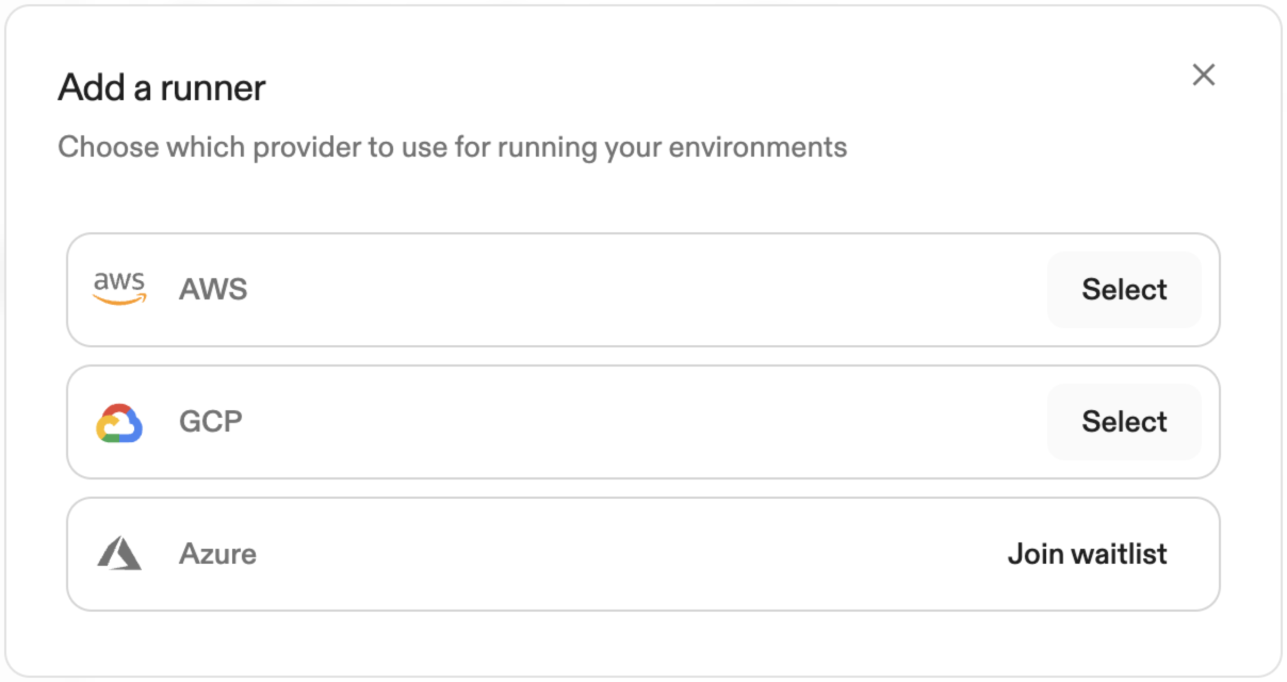Click the Add a runner heading
The image size is (1287, 682).
pyautogui.click(x=161, y=87)
